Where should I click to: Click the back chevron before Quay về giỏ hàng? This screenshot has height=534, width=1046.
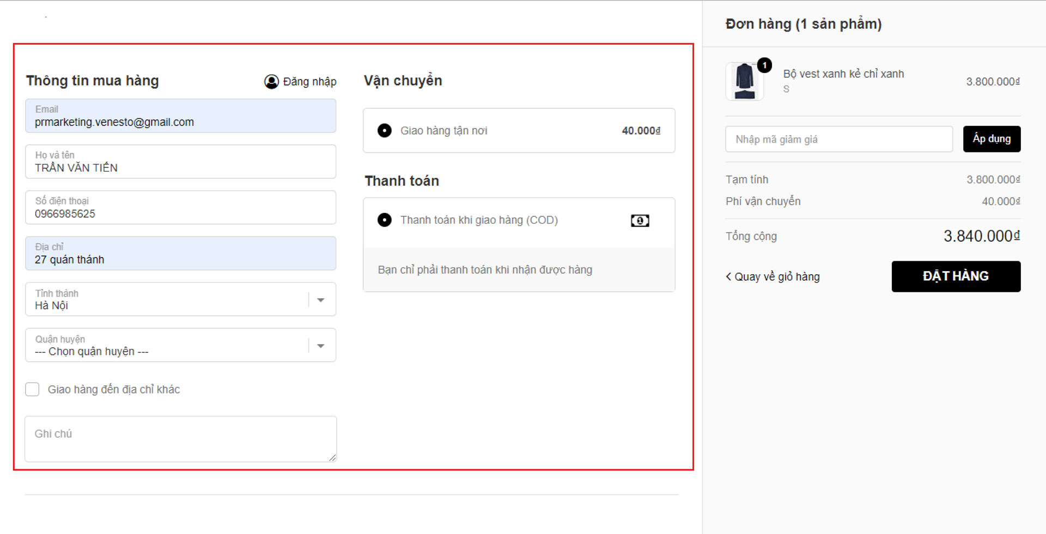(x=728, y=277)
